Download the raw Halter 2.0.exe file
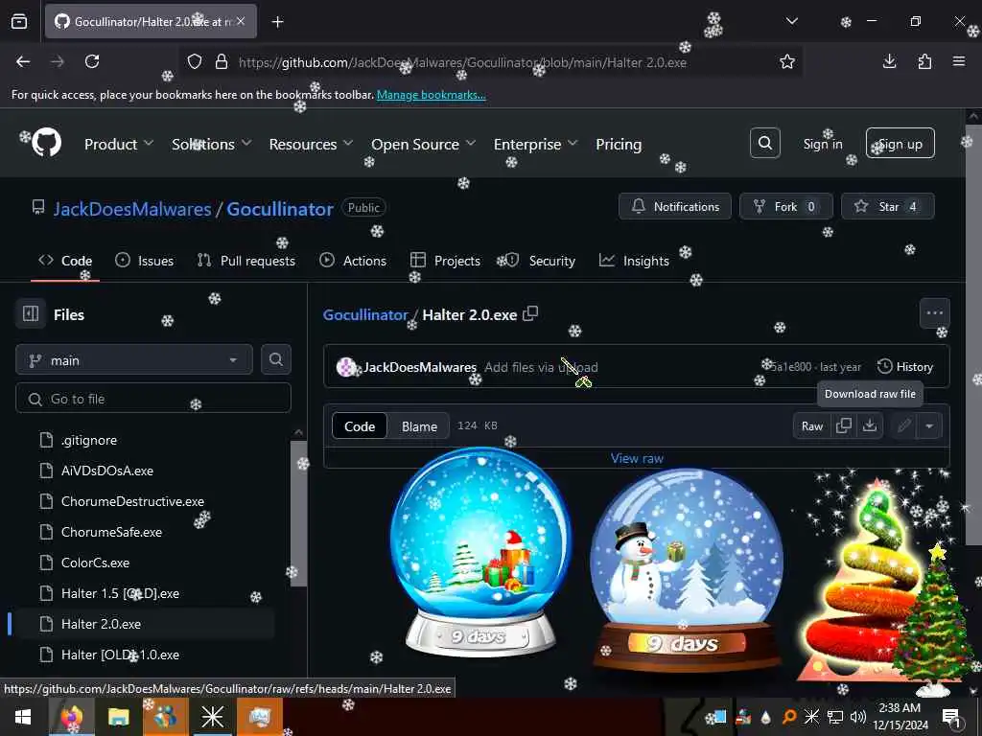The width and height of the screenshot is (982, 736). (x=870, y=425)
